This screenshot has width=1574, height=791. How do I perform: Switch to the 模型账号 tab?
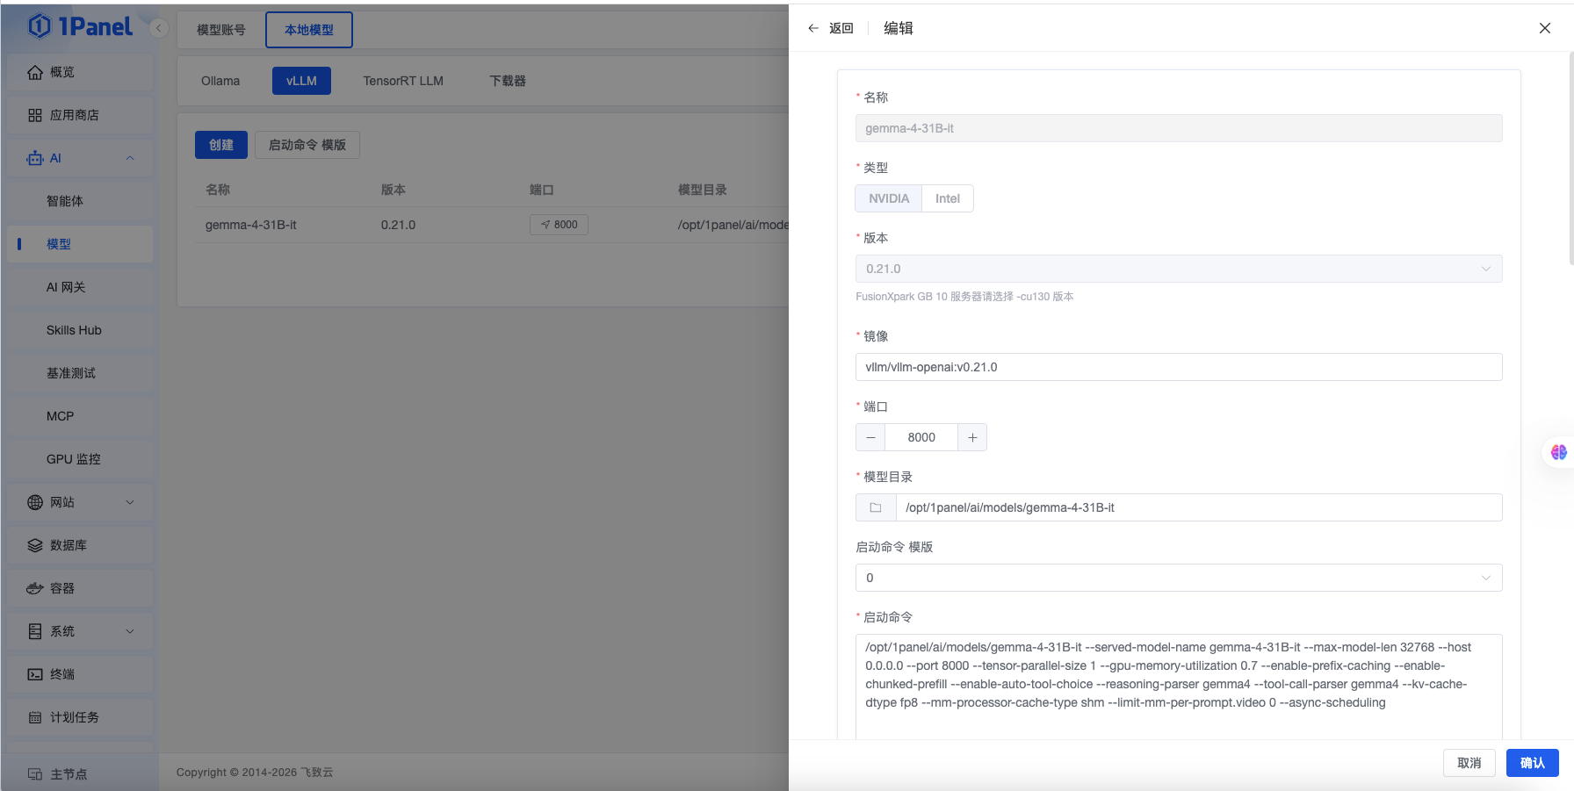(x=221, y=30)
